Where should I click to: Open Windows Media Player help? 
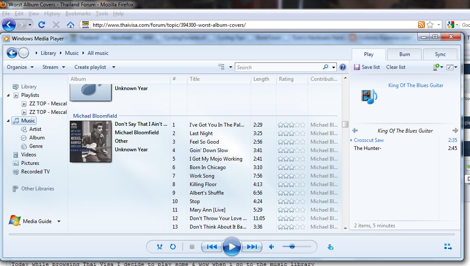coord(343,67)
